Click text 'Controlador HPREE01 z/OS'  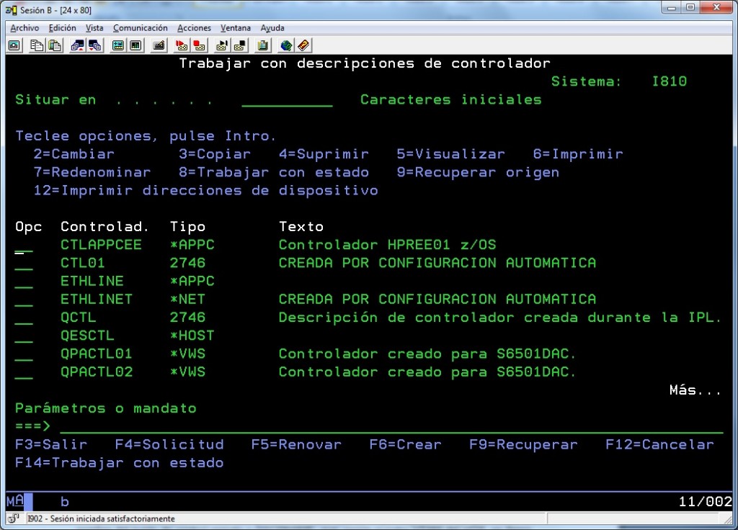(x=387, y=245)
